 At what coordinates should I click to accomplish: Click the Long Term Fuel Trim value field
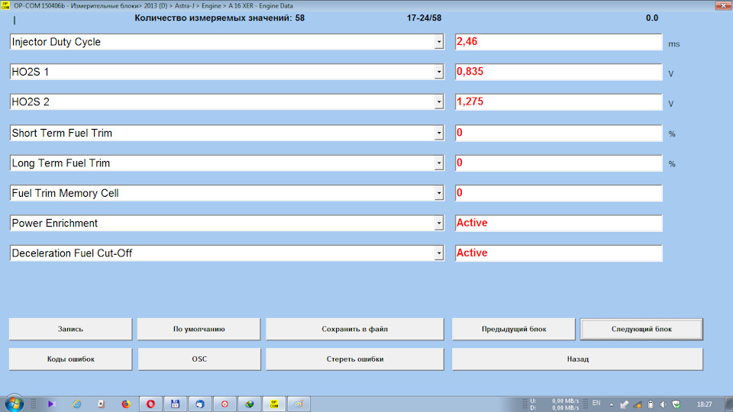[x=559, y=163]
